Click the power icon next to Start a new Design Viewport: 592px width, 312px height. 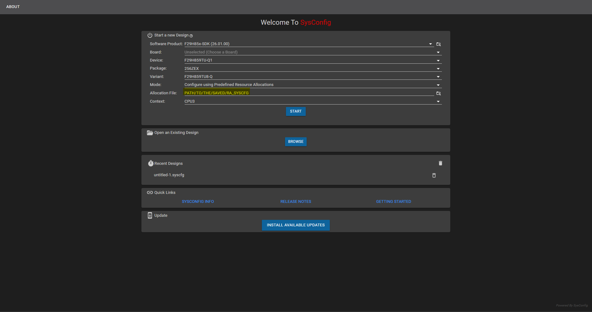tap(150, 35)
